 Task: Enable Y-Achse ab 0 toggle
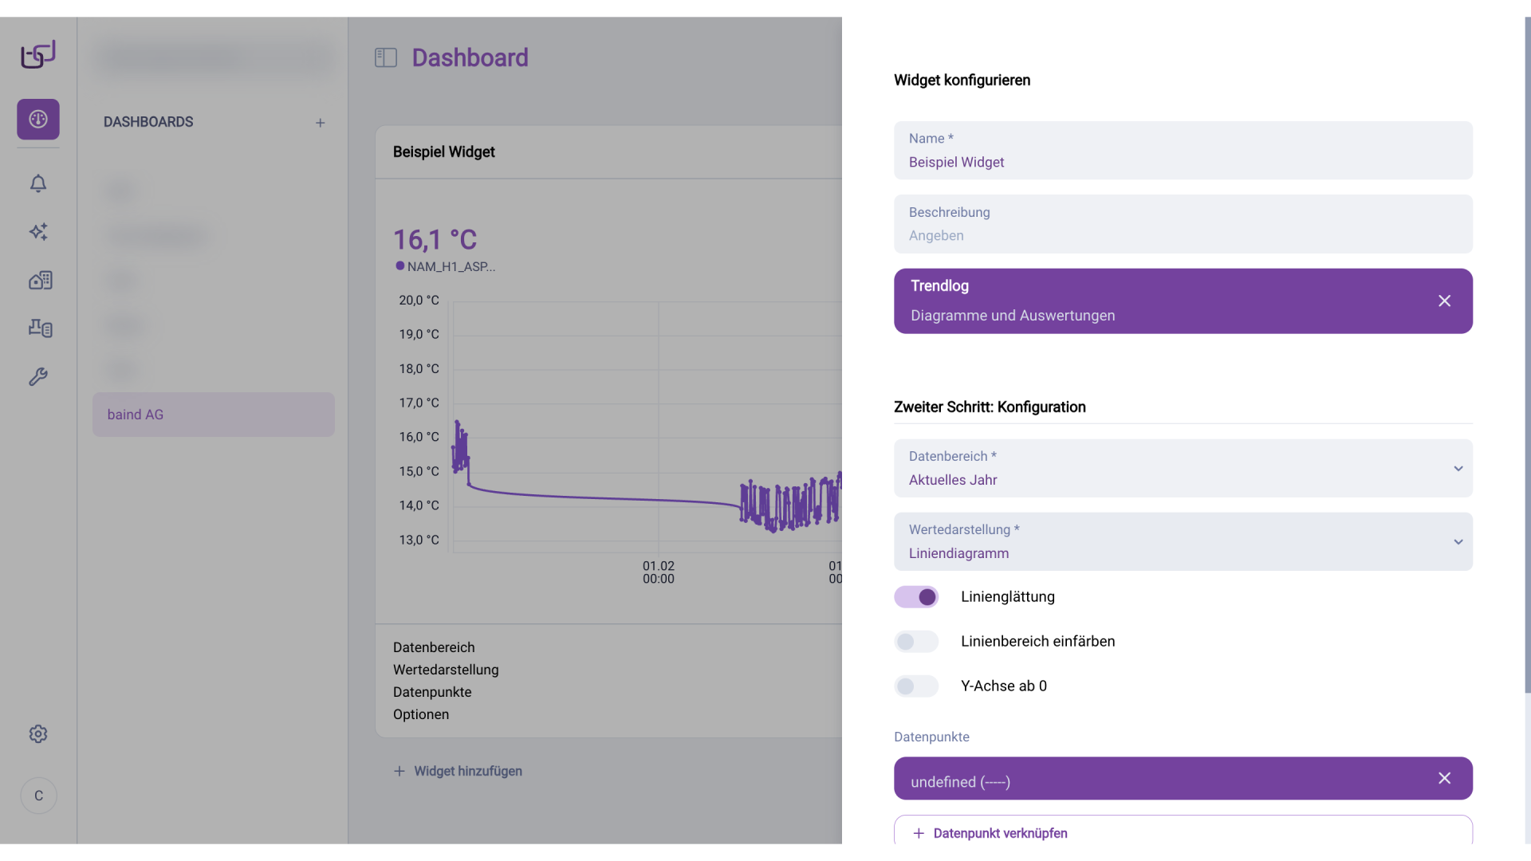coord(916,686)
